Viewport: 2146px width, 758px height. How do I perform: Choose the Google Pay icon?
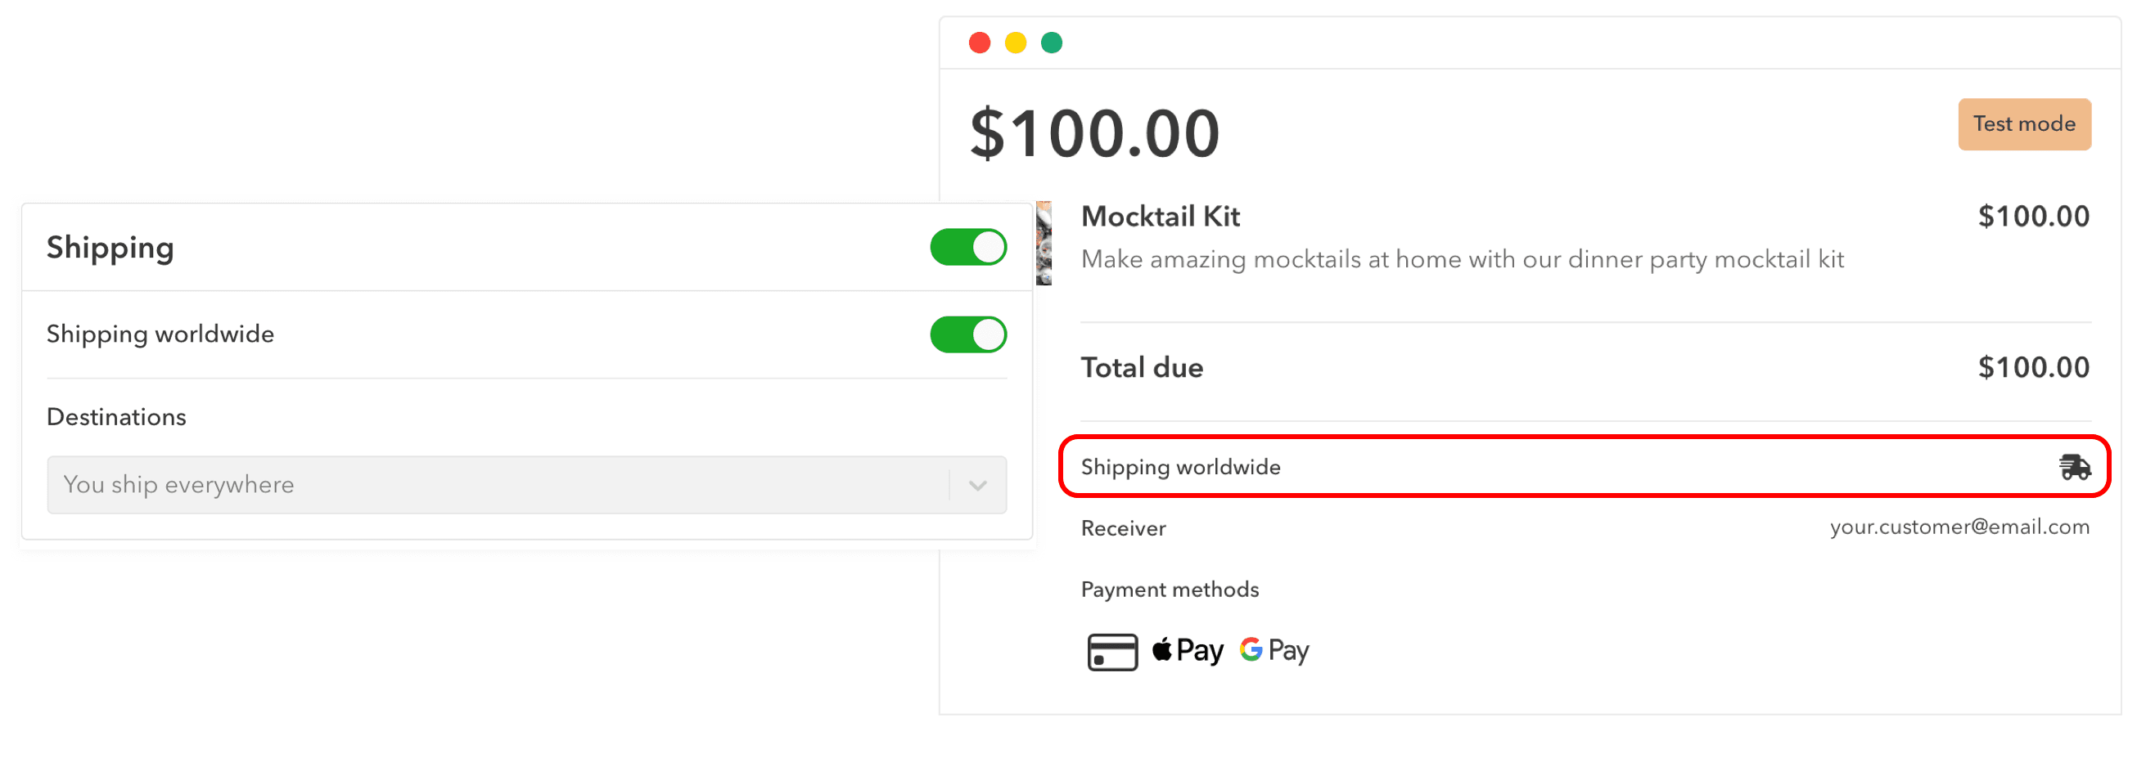click(x=1274, y=650)
